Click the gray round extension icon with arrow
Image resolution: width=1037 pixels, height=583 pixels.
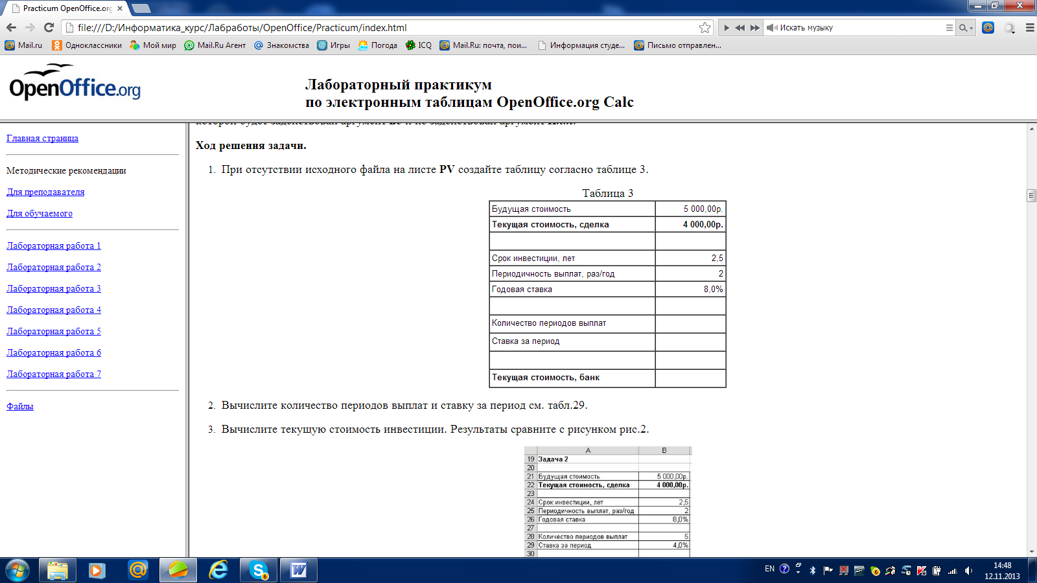point(1009,28)
